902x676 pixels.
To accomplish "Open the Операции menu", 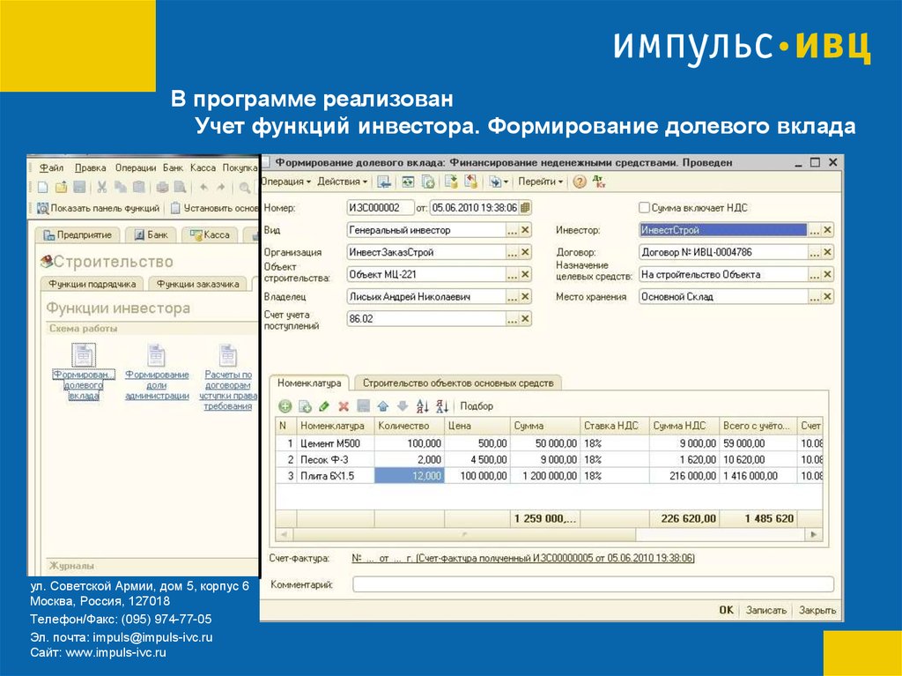I will tap(135, 167).
